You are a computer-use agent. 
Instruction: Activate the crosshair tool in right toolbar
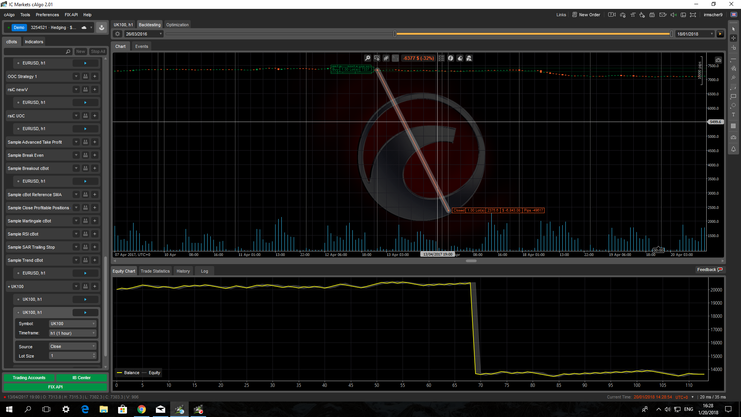tap(733, 38)
